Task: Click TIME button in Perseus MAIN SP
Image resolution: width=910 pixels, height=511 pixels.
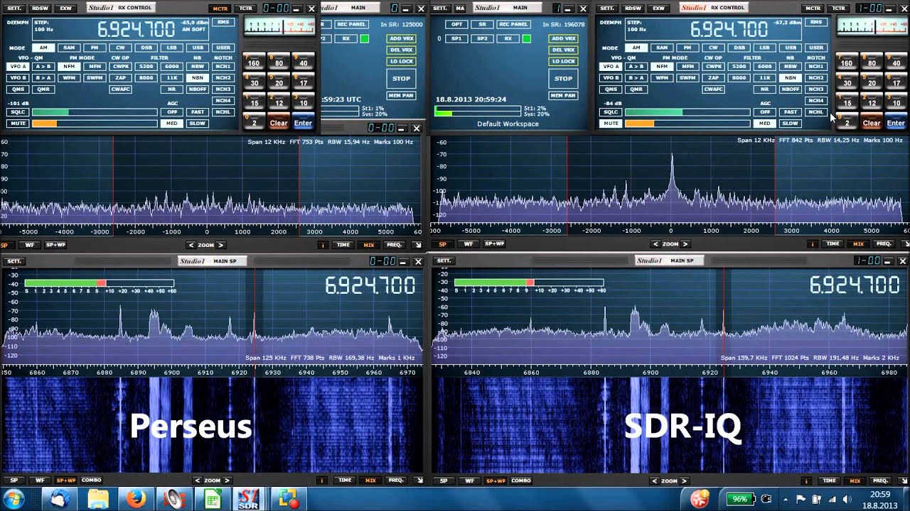Action: pyautogui.click(x=345, y=480)
